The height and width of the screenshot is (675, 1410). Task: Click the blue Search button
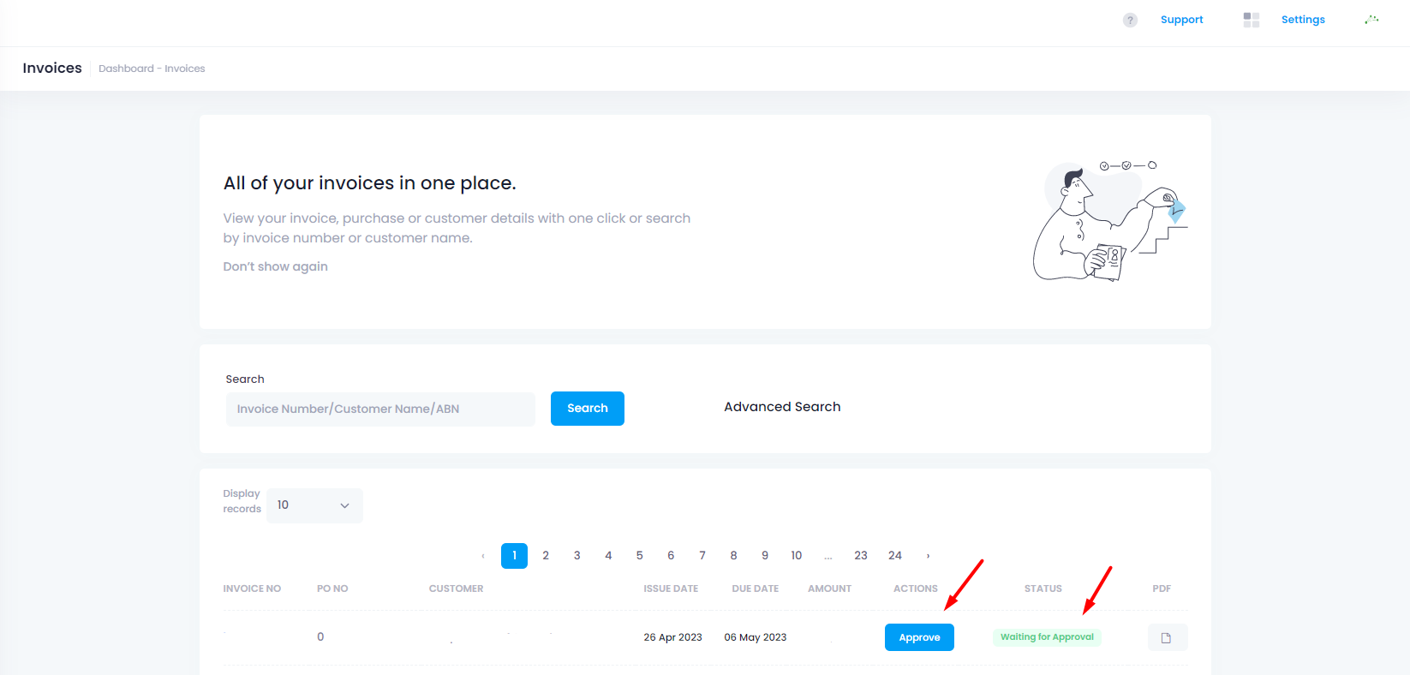(588, 409)
